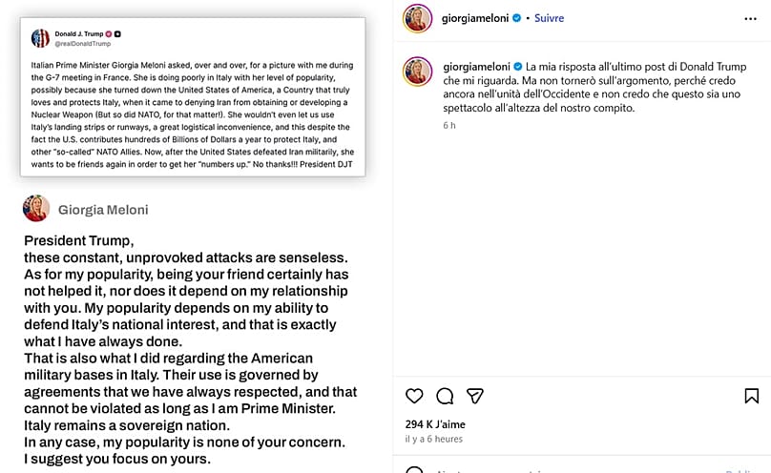Open comments via speech bubble icon
The width and height of the screenshot is (771, 473).
(445, 396)
